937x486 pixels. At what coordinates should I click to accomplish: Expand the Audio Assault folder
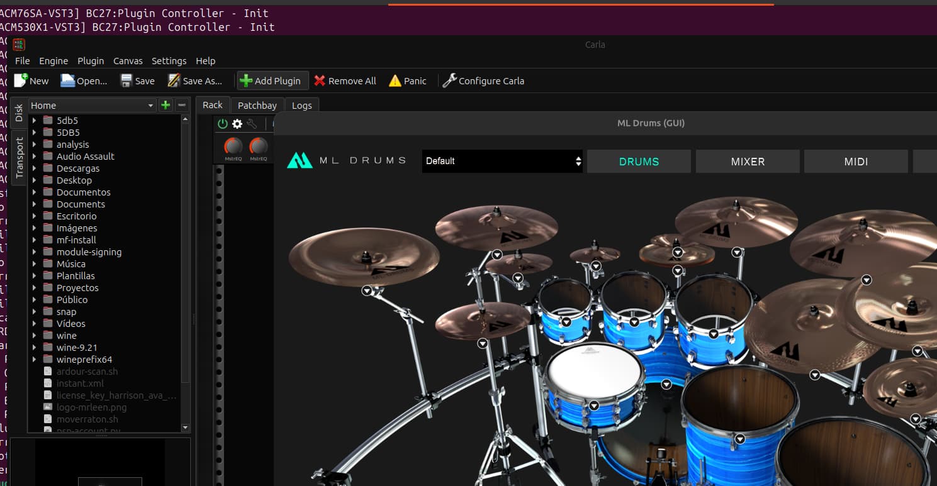point(34,157)
